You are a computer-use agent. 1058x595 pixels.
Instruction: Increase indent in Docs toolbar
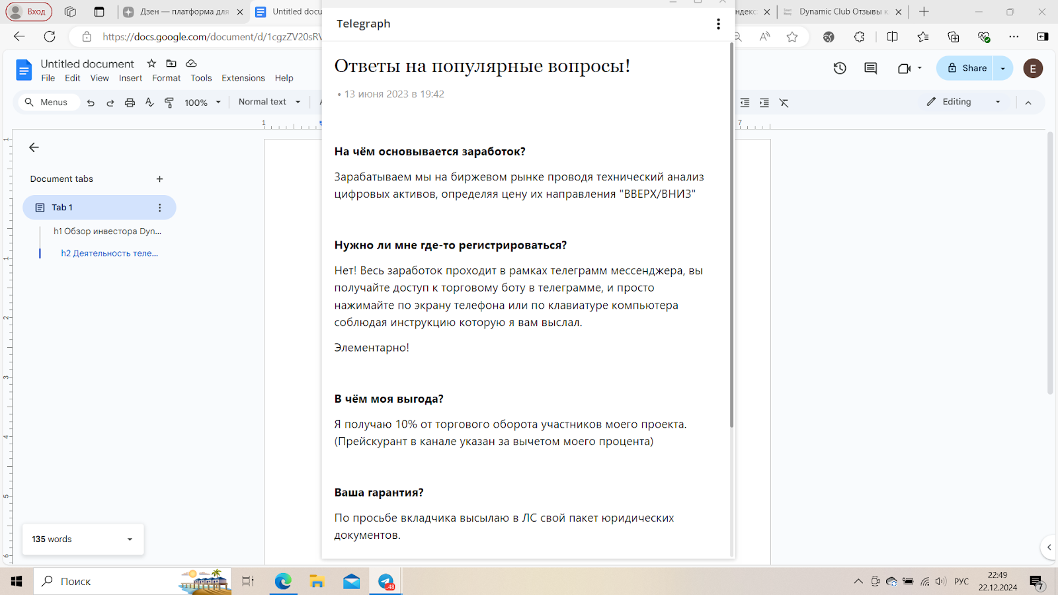pos(764,102)
